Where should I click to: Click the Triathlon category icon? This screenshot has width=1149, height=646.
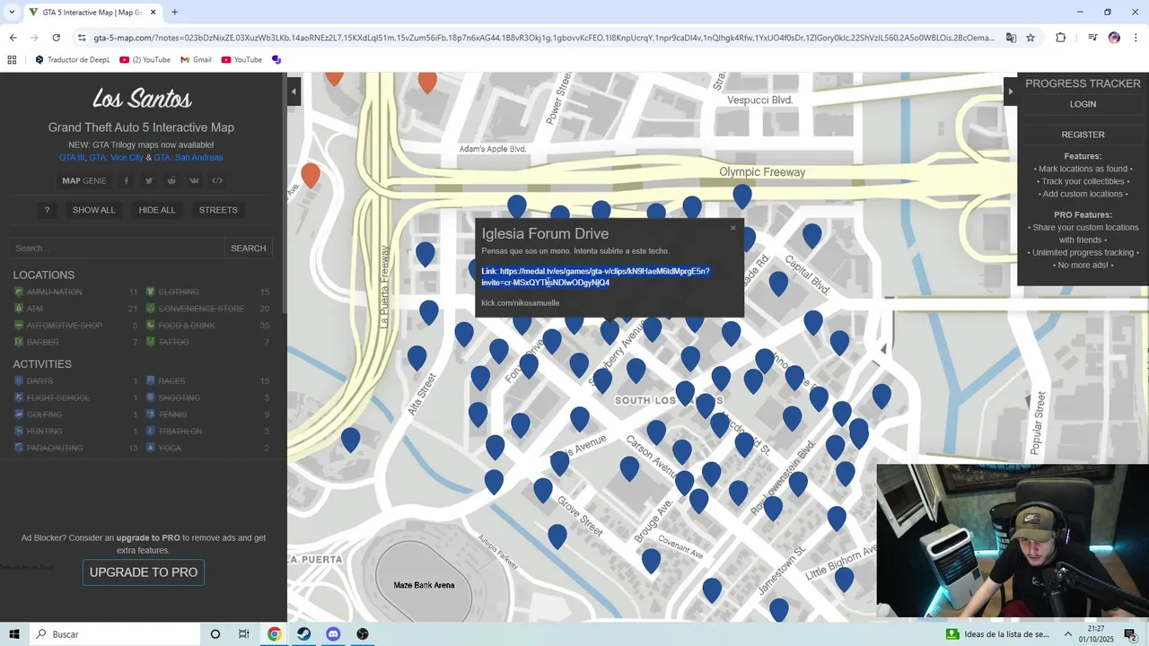151,432
